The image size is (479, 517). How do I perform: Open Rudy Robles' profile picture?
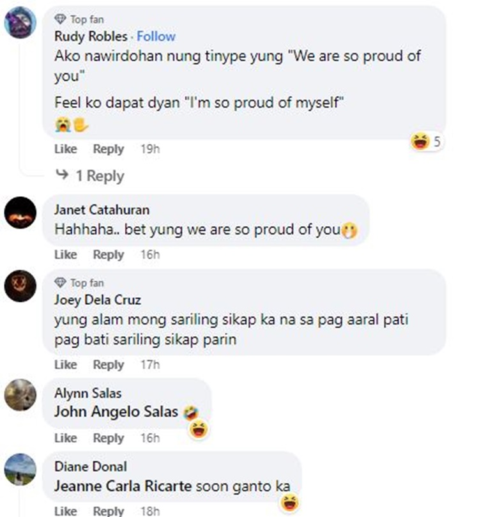(x=20, y=24)
